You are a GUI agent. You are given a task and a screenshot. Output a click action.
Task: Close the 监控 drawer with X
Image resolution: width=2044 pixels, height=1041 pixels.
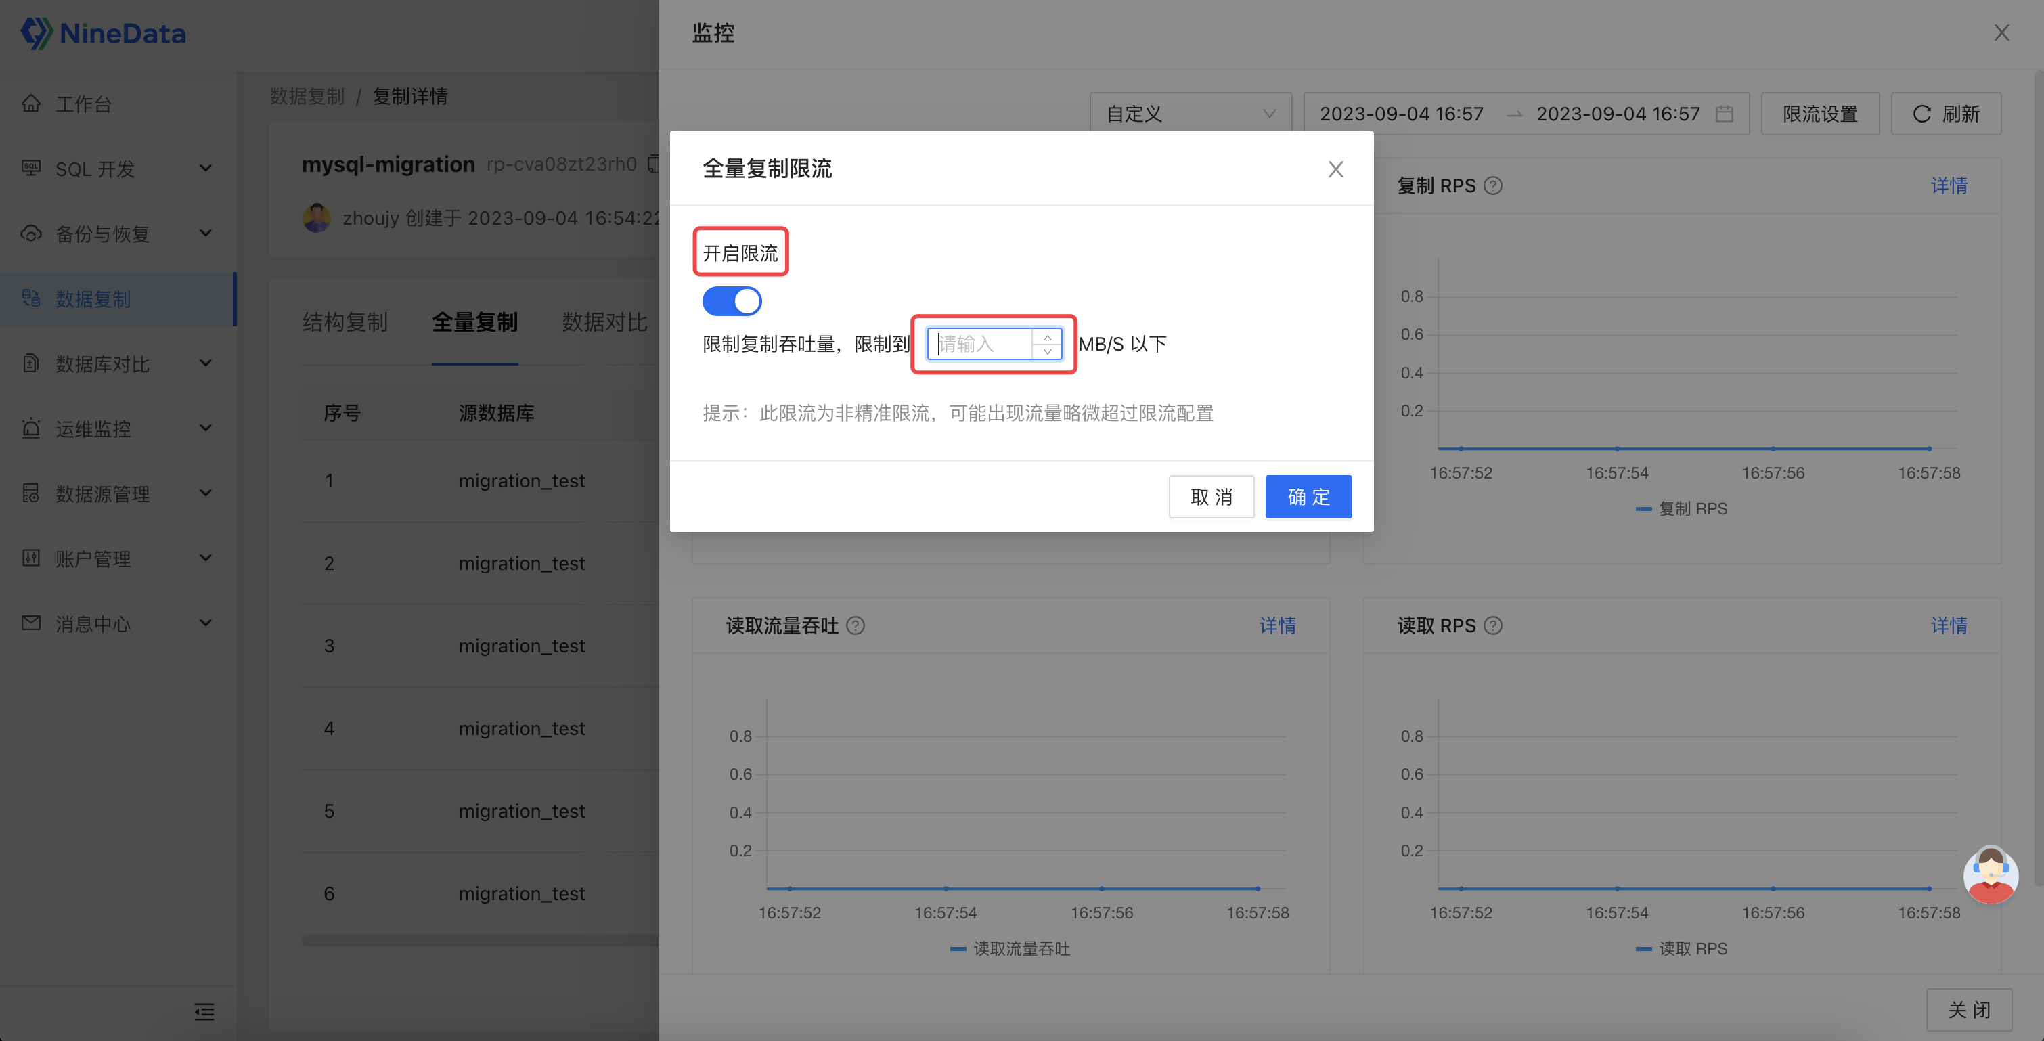tap(2001, 32)
